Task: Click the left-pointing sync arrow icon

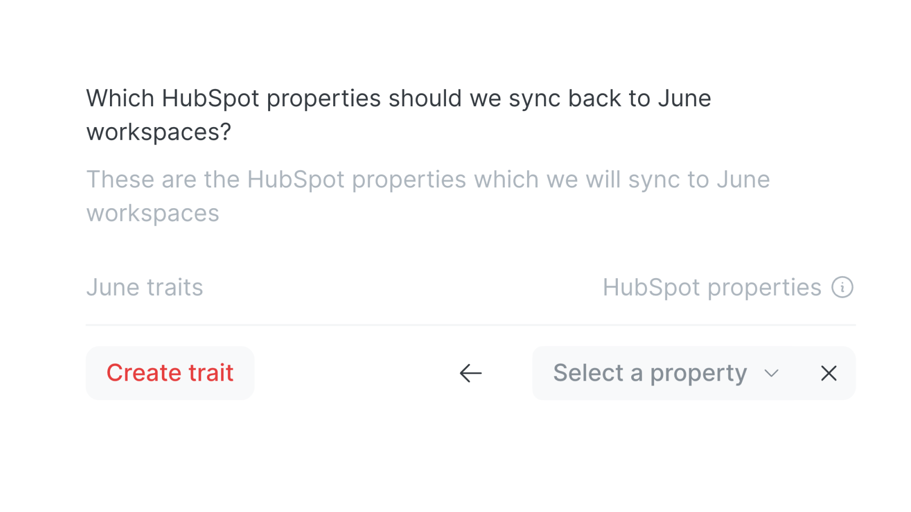Action: click(470, 373)
